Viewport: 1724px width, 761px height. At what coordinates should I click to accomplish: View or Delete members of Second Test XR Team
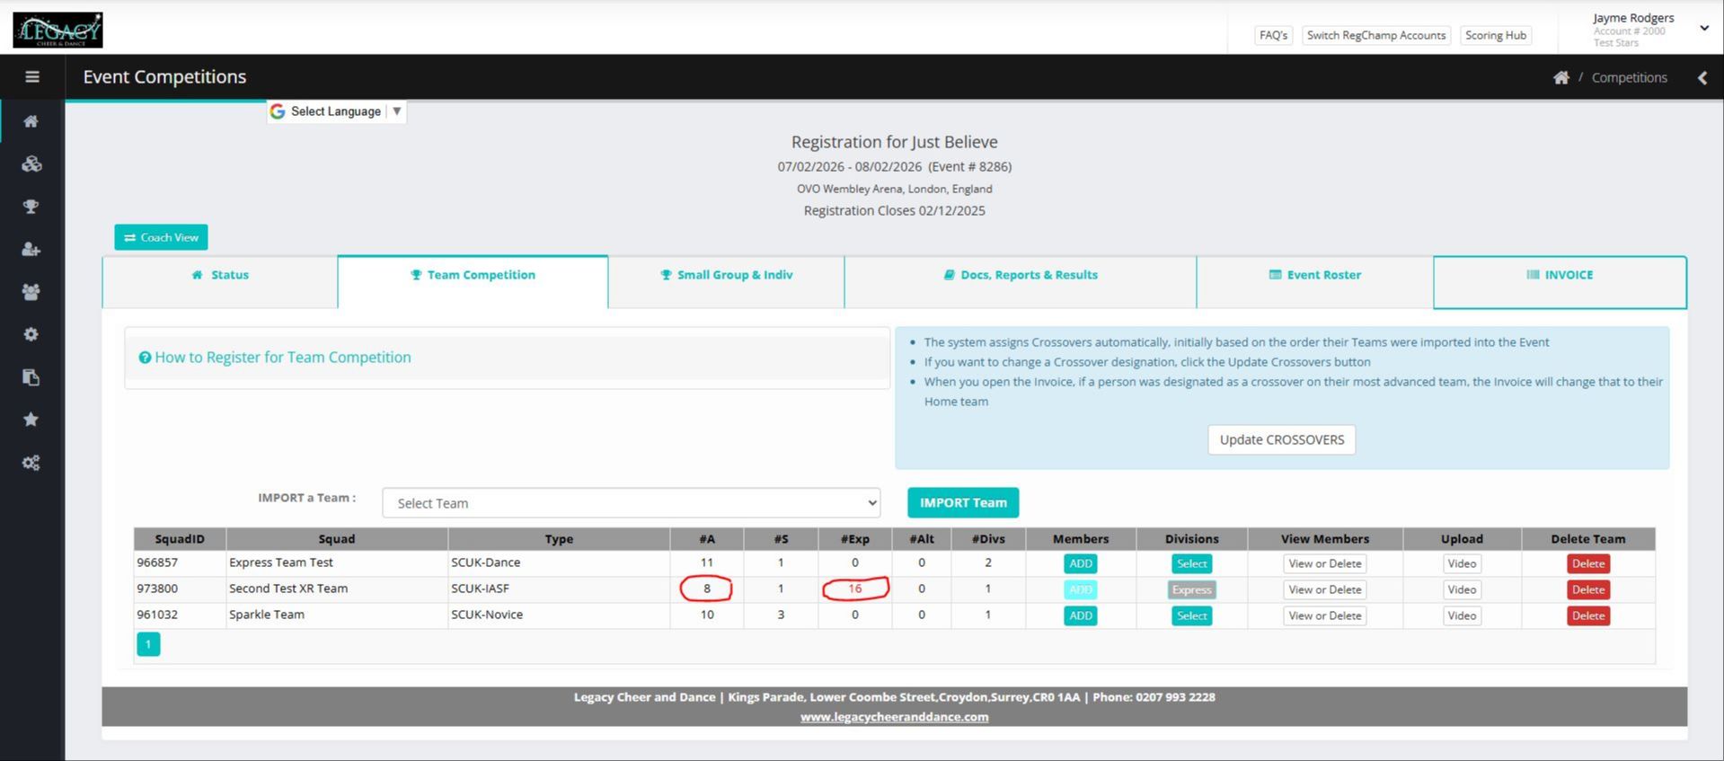point(1325,590)
